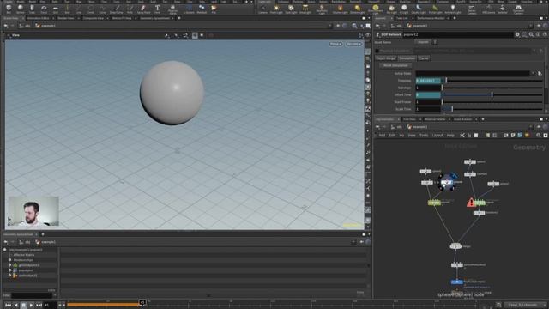This screenshot has height=309, width=549.
Task: Toggle the checkbox in the greyed parameter row
Action: tap(377, 51)
